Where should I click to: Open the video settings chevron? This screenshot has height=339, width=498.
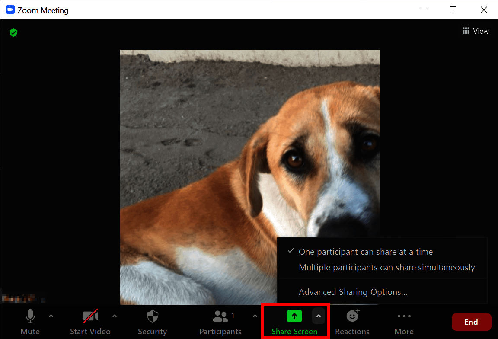(114, 316)
